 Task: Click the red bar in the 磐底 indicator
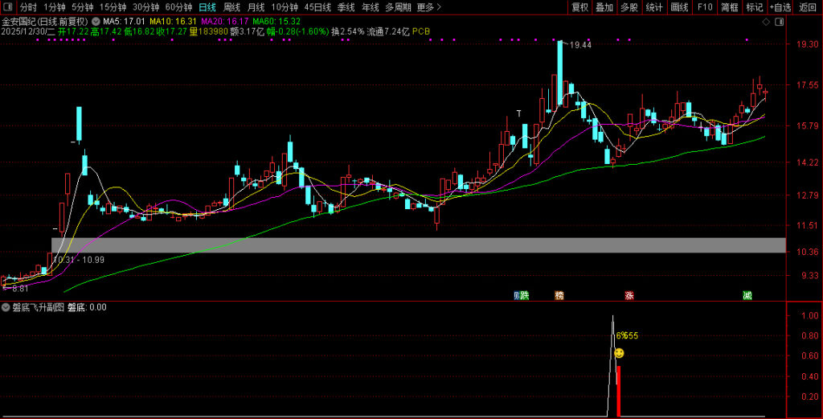coord(618,391)
